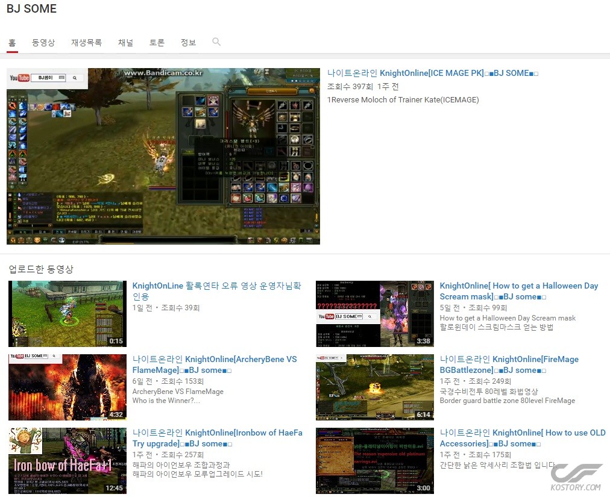Image resolution: width=610 pixels, height=497 pixels.
Task: Open the Halloween Day Scream mask thumbnail
Action: click(x=375, y=313)
